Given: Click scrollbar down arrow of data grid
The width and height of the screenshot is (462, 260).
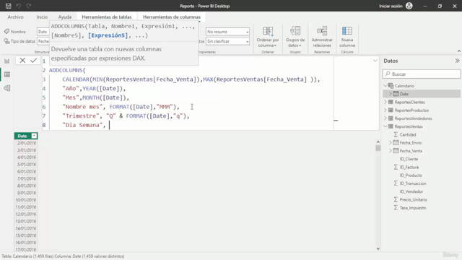Looking at the screenshot, I should pyautogui.click(x=378, y=248).
